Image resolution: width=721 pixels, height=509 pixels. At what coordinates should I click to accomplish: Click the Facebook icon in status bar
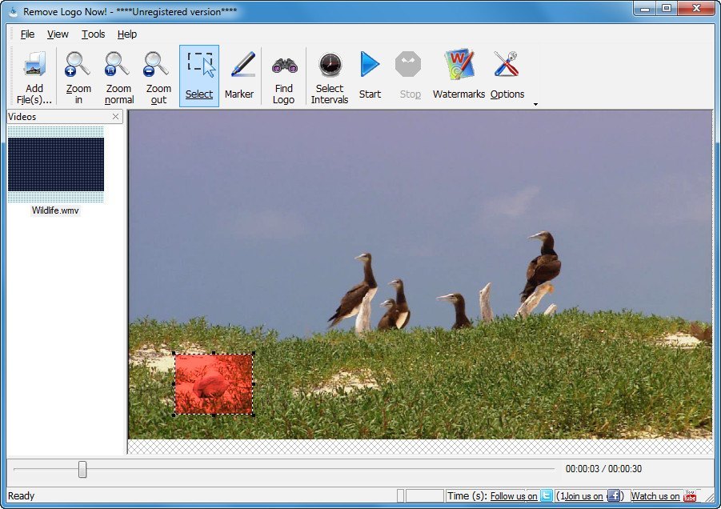[x=614, y=495]
